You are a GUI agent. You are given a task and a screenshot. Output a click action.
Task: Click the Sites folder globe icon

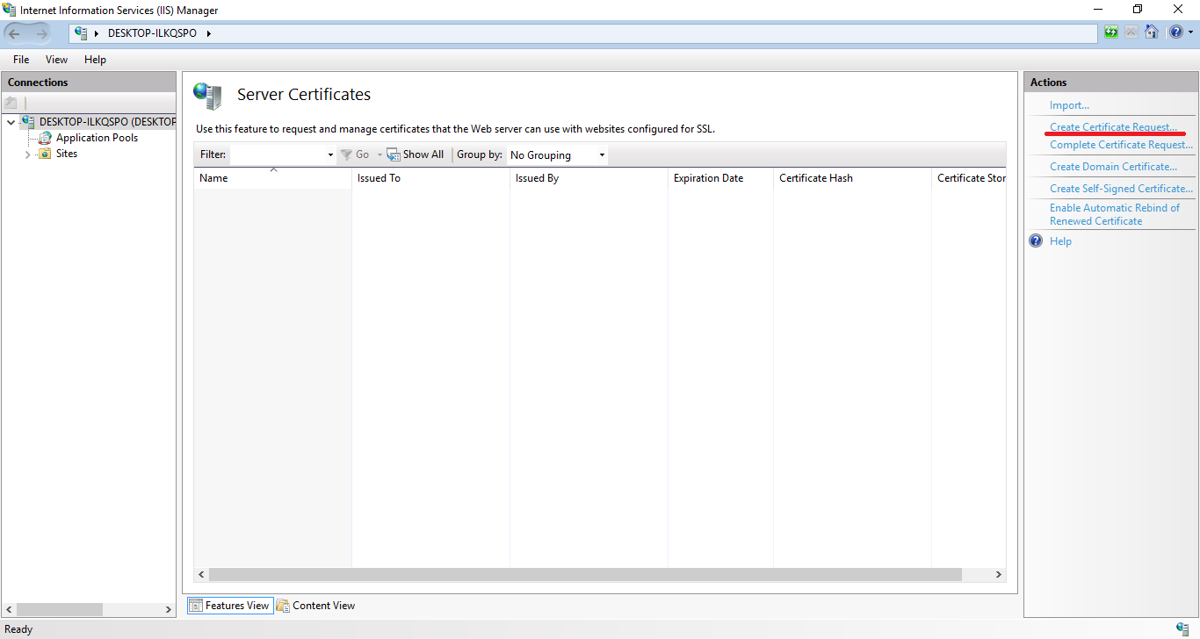45,154
